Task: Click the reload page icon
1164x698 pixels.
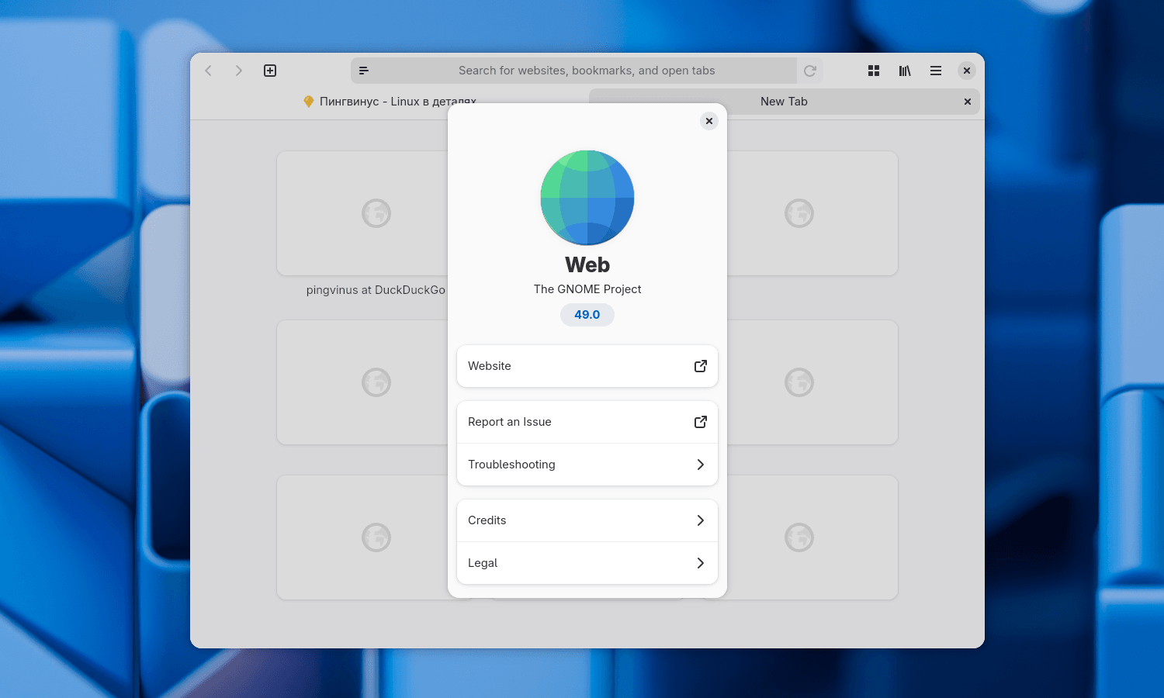Action: pyautogui.click(x=809, y=71)
